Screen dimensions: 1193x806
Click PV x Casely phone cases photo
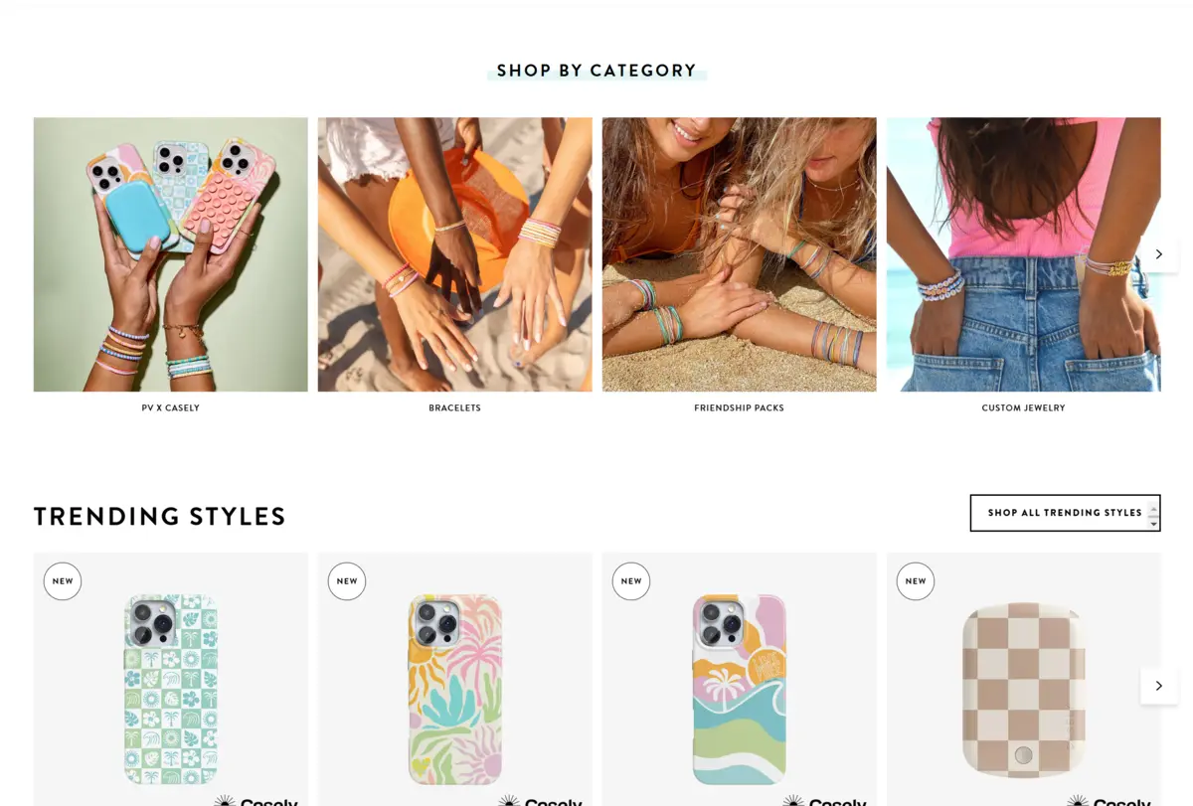[171, 254]
